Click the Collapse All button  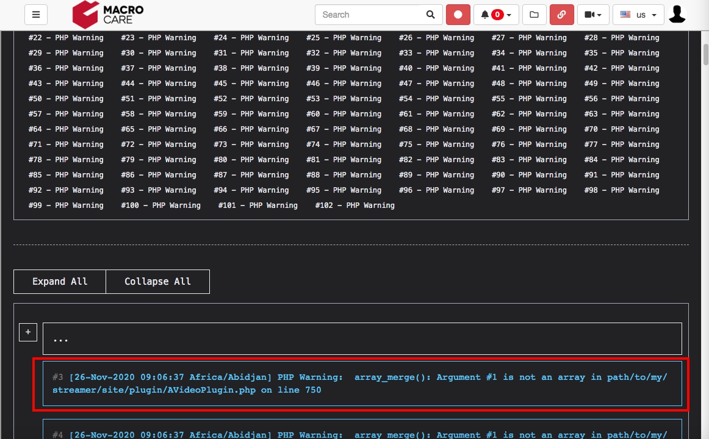point(157,281)
